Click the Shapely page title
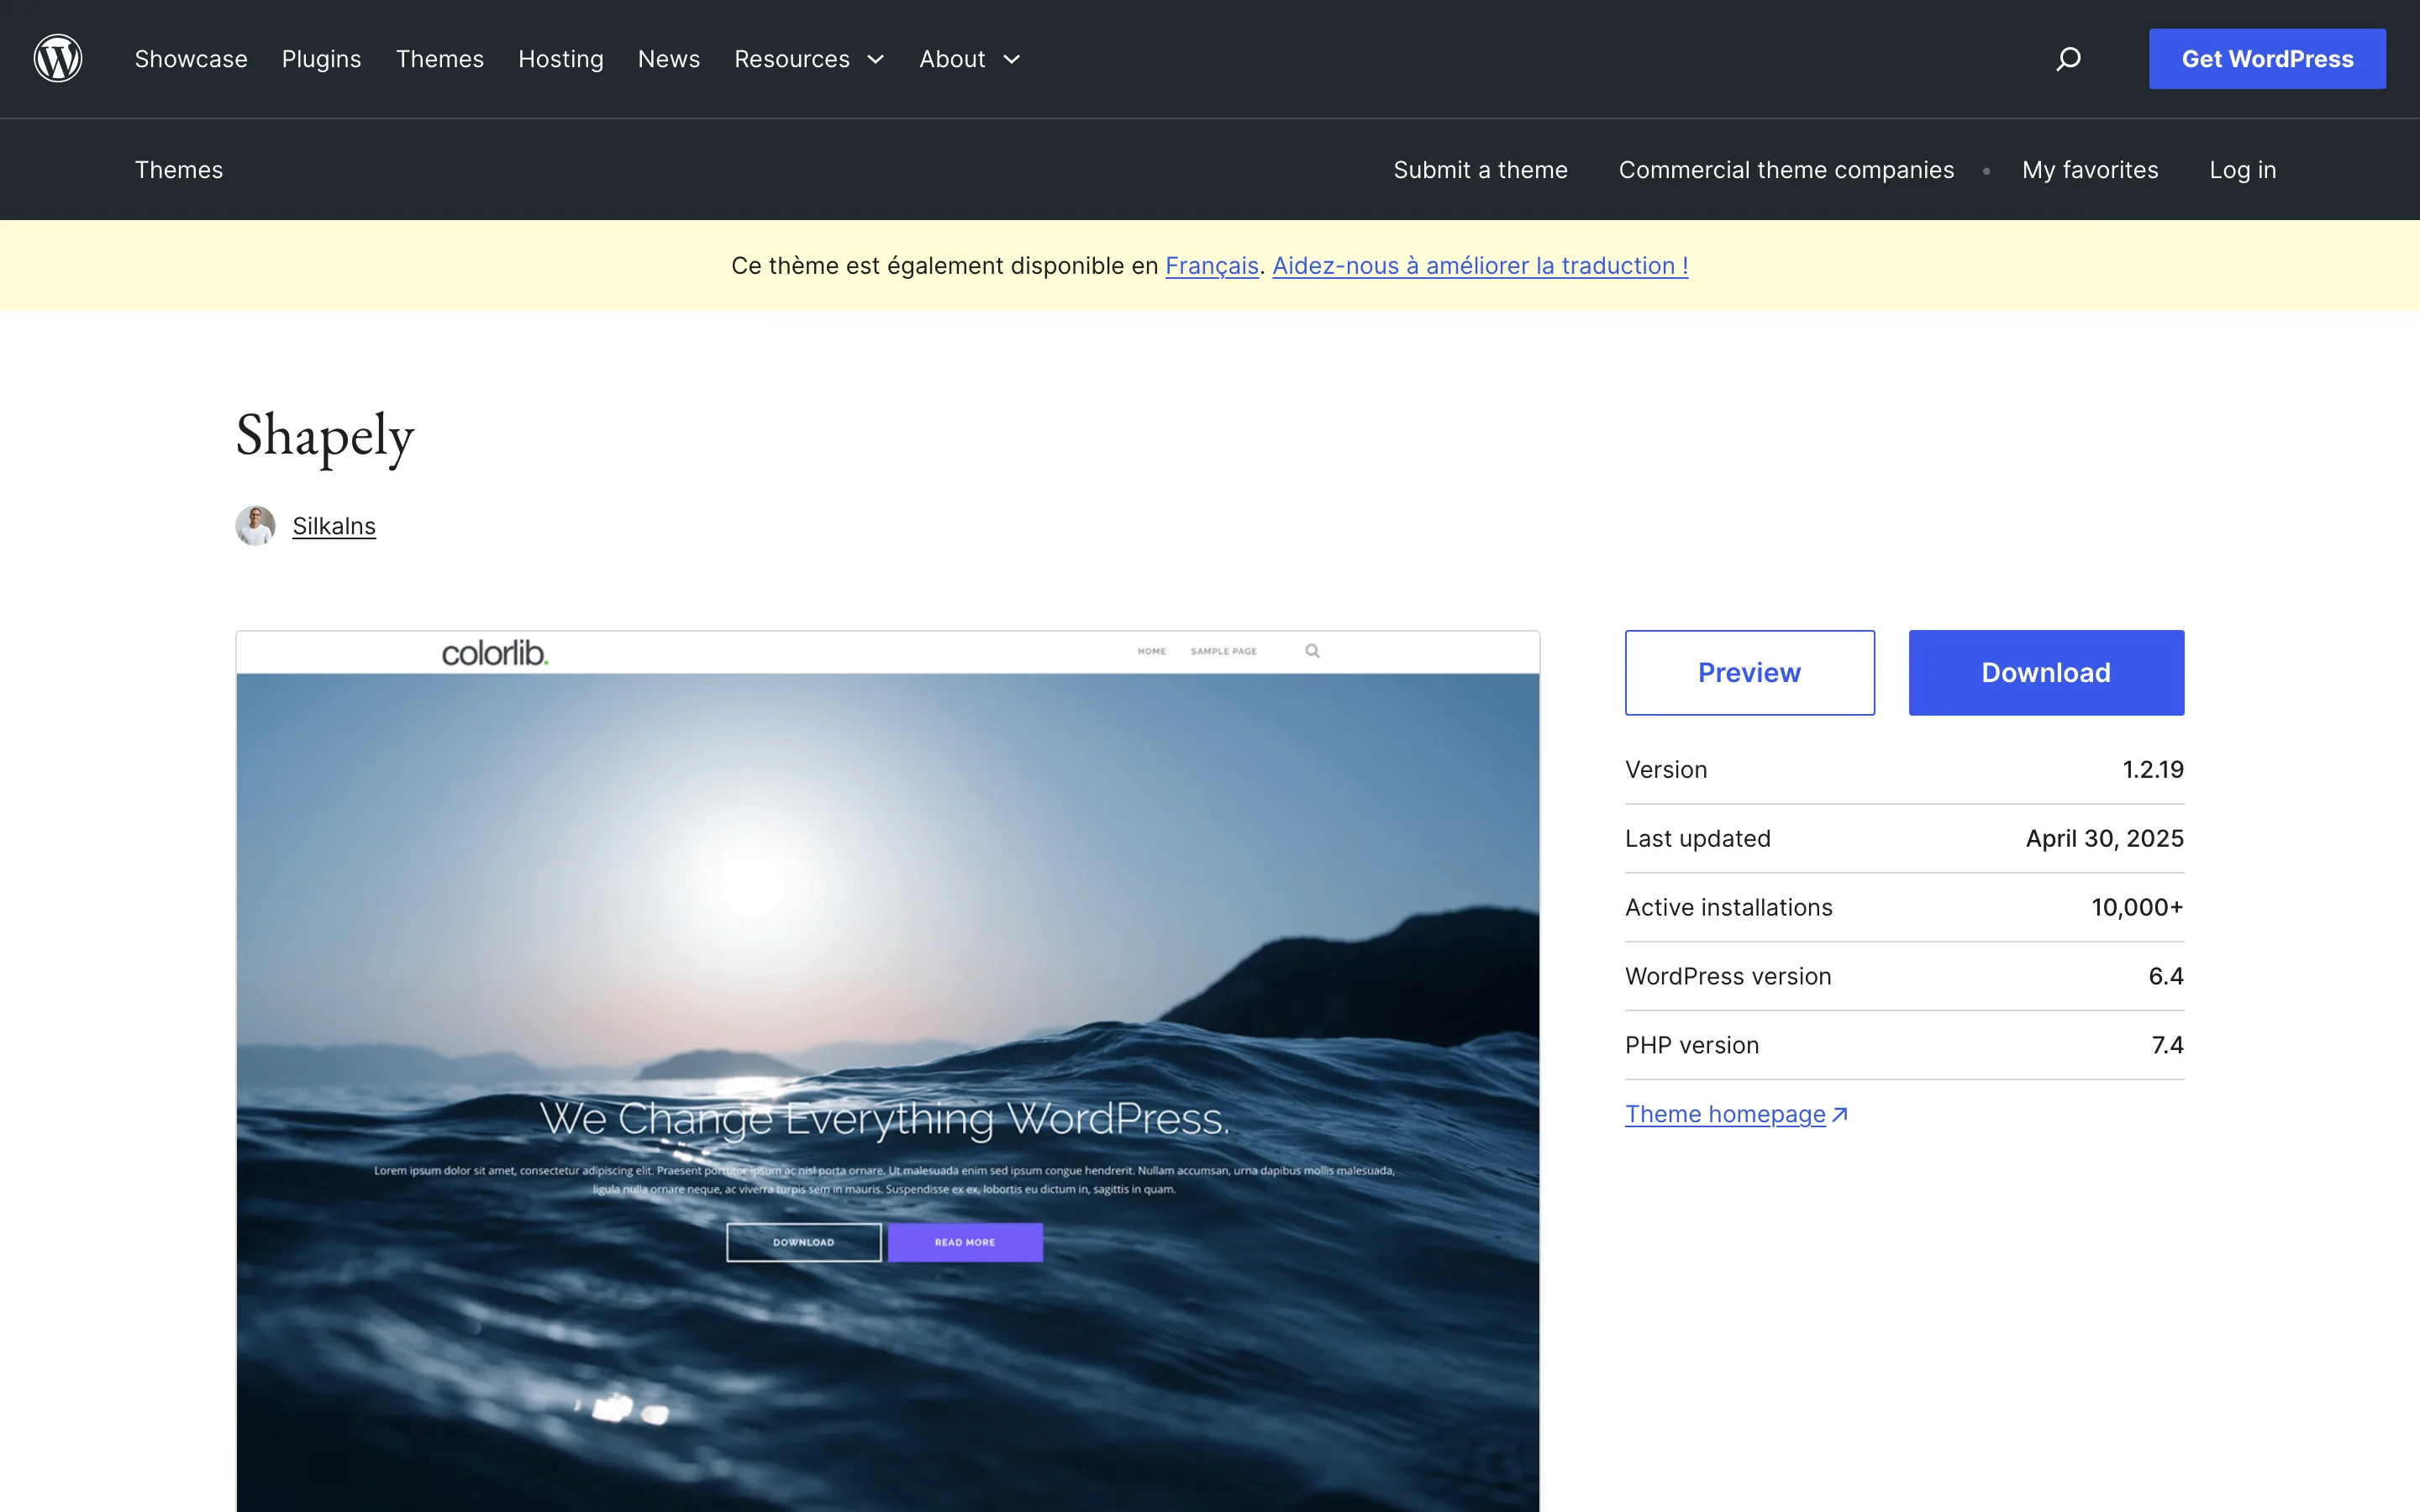This screenshot has width=2420, height=1512. pyautogui.click(x=325, y=436)
